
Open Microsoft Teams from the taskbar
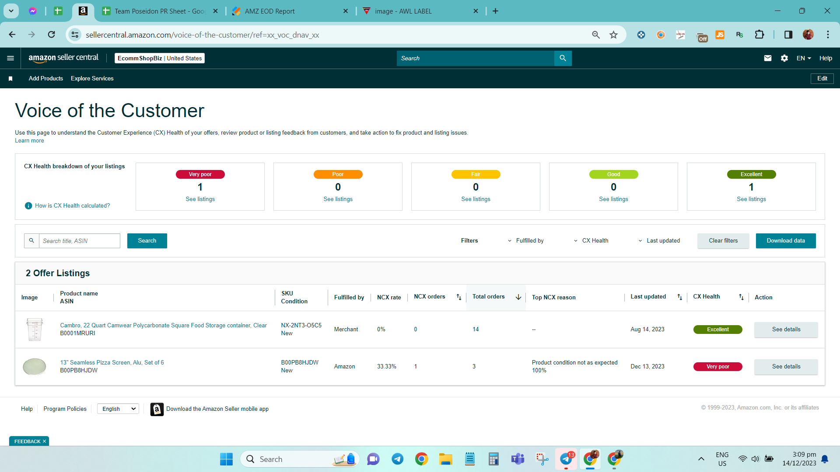pyautogui.click(x=518, y=459)
